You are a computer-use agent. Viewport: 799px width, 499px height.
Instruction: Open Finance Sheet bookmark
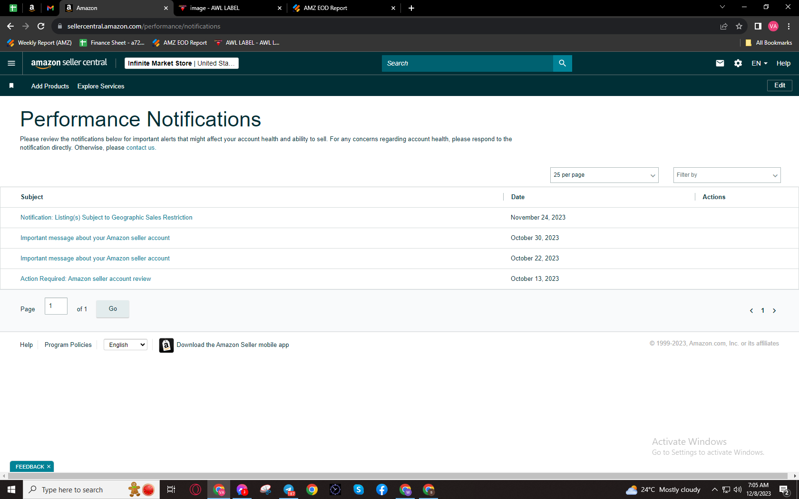point(112,43)
